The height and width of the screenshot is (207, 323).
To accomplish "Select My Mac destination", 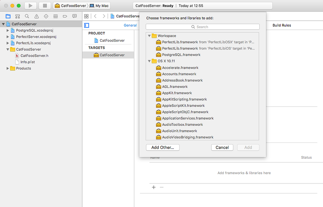I will click(x=99, y=6).
